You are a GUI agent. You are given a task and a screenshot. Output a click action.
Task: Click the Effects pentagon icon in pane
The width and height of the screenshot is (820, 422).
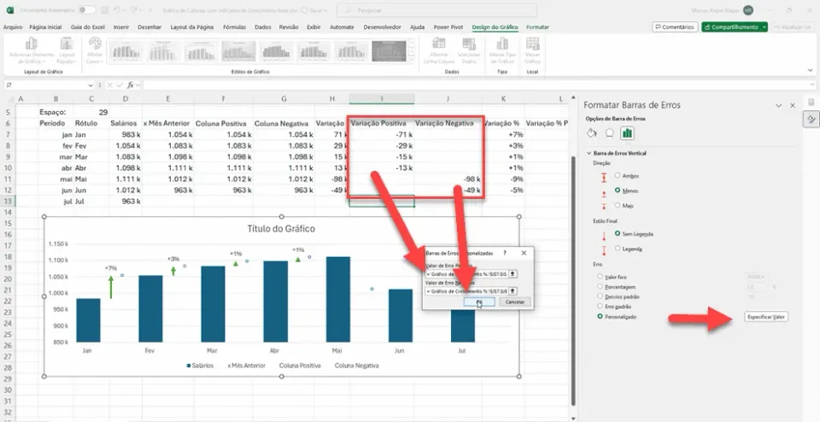coord(609,132)
